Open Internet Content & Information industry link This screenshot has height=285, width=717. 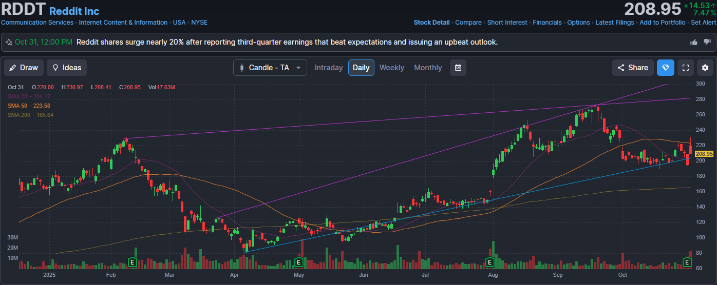tap(123, 23)
